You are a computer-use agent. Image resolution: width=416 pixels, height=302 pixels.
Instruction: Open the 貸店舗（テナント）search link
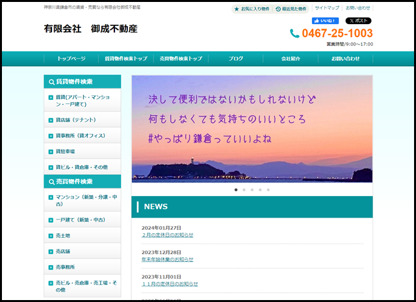point(83,120)
